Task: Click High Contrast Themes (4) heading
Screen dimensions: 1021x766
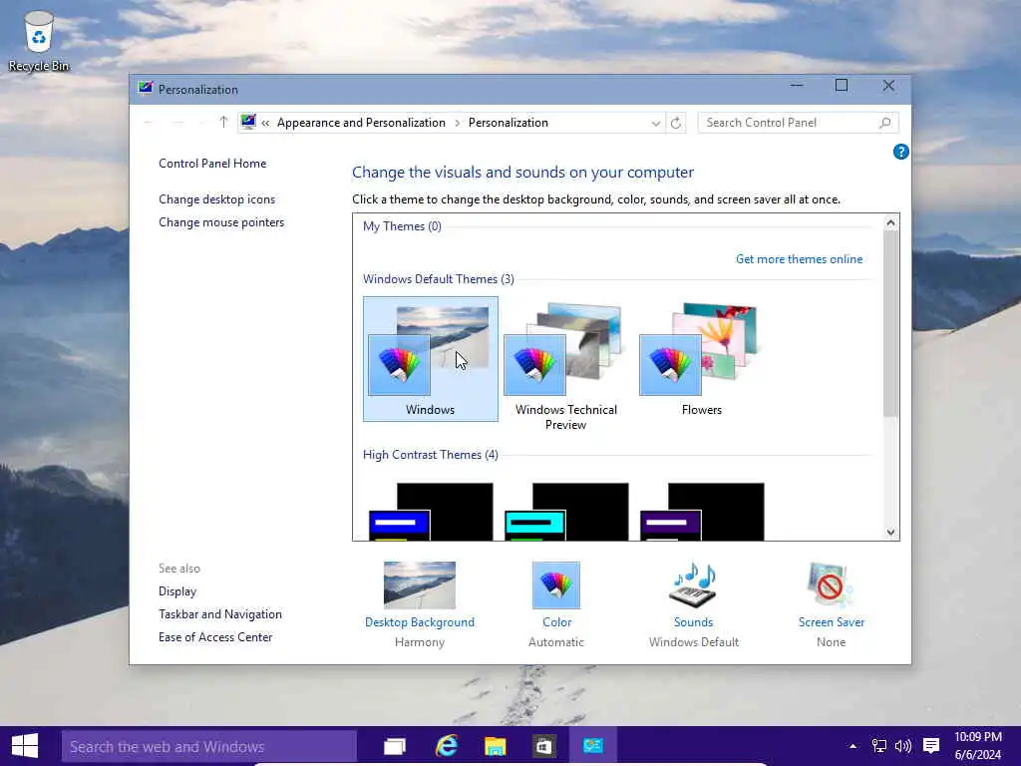Action: [x=431, y=455]
